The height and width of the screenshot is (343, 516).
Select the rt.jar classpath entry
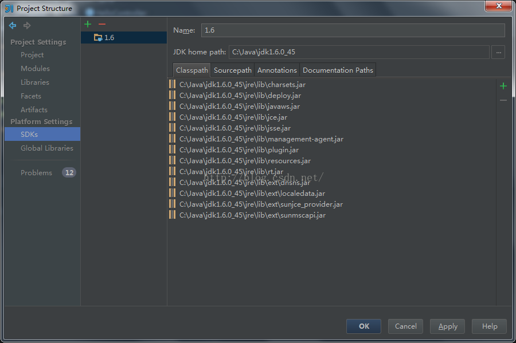(x=231, y=172)
